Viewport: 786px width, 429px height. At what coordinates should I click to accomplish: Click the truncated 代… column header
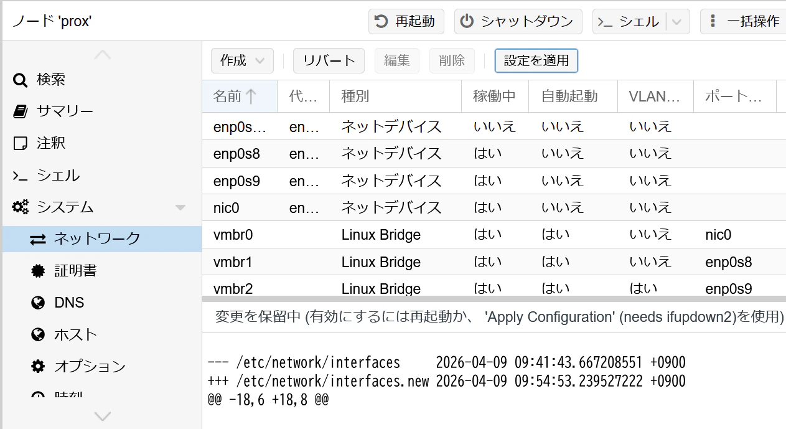(304, 96)
